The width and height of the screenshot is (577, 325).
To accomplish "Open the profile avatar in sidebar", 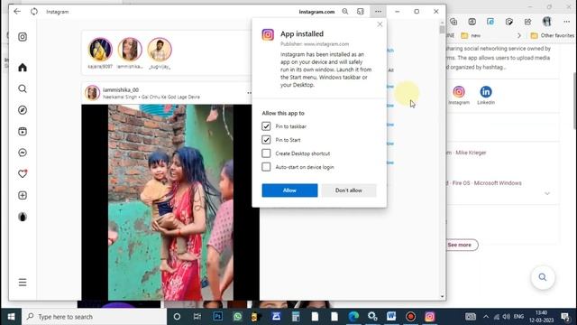I will pos(23,217).
